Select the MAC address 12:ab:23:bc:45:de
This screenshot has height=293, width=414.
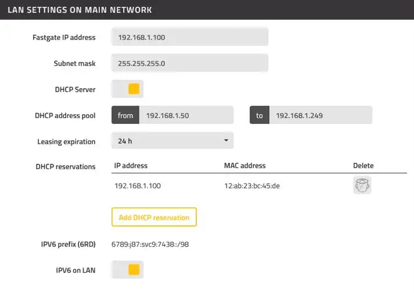252,186
